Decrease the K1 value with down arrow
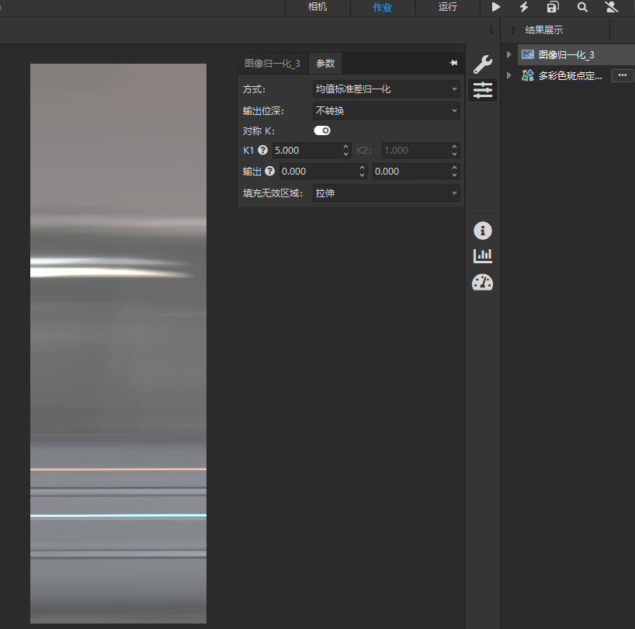635x629 pixels. [x=345, y=154]
